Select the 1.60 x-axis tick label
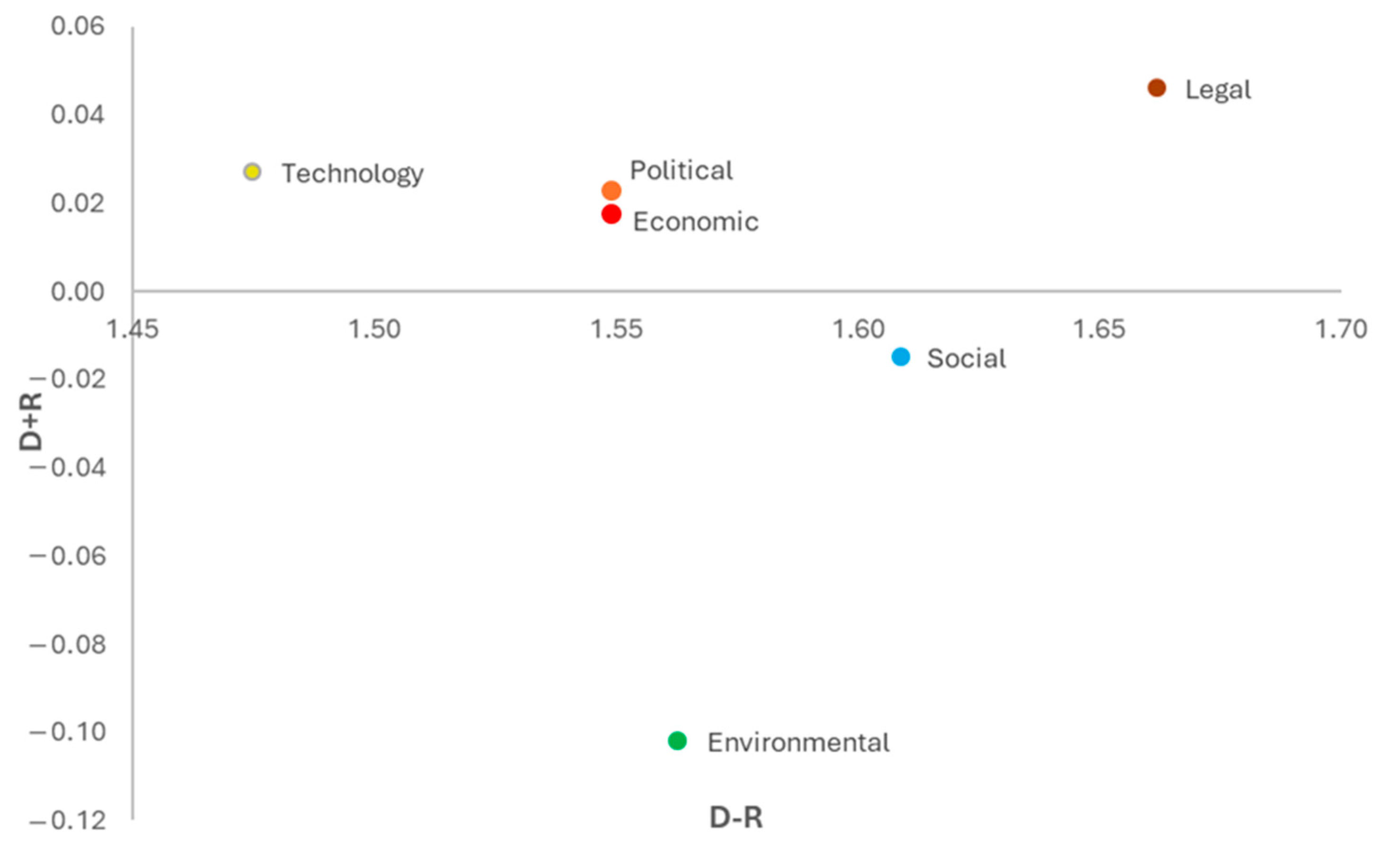This screenshot has height=857, width=1375. 858,329
